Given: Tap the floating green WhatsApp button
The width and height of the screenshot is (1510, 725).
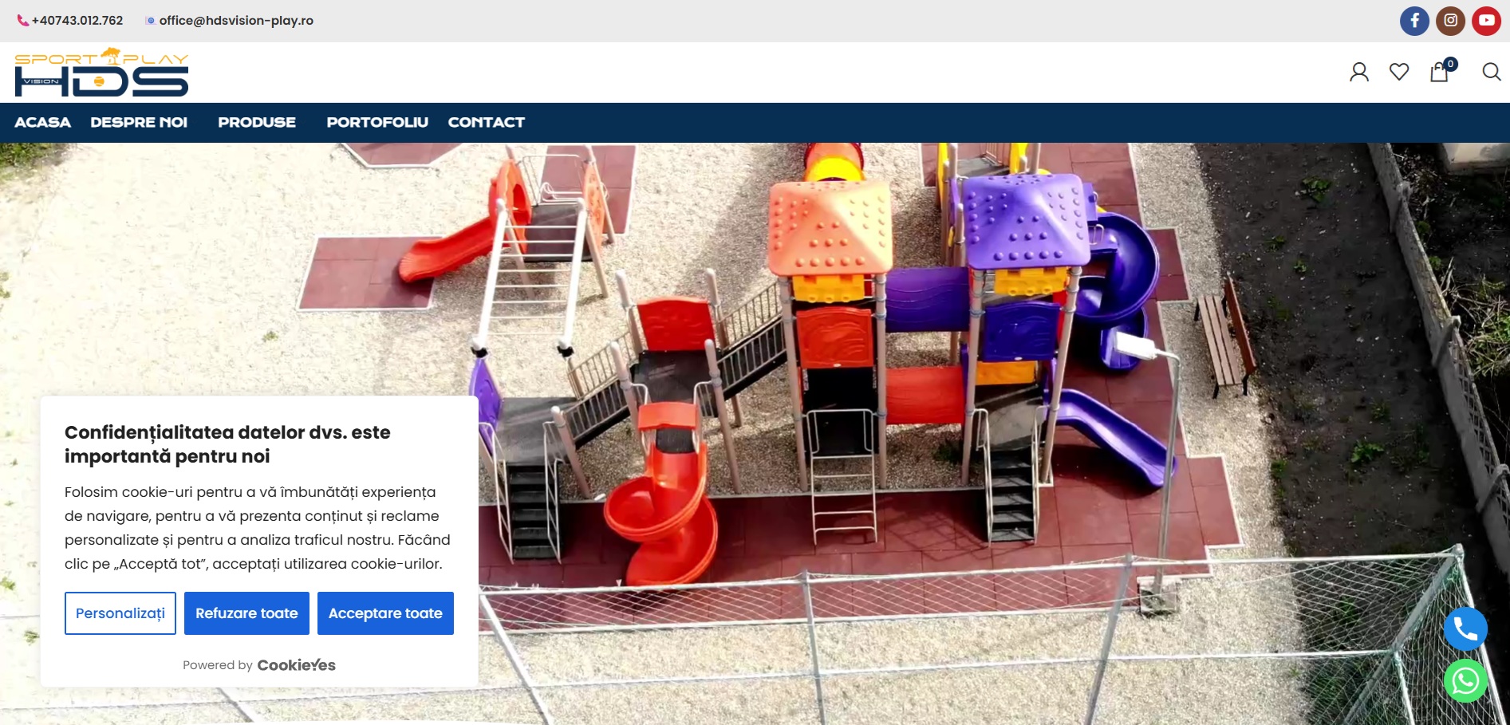Looking at the screenshot, I should 1465,680.
